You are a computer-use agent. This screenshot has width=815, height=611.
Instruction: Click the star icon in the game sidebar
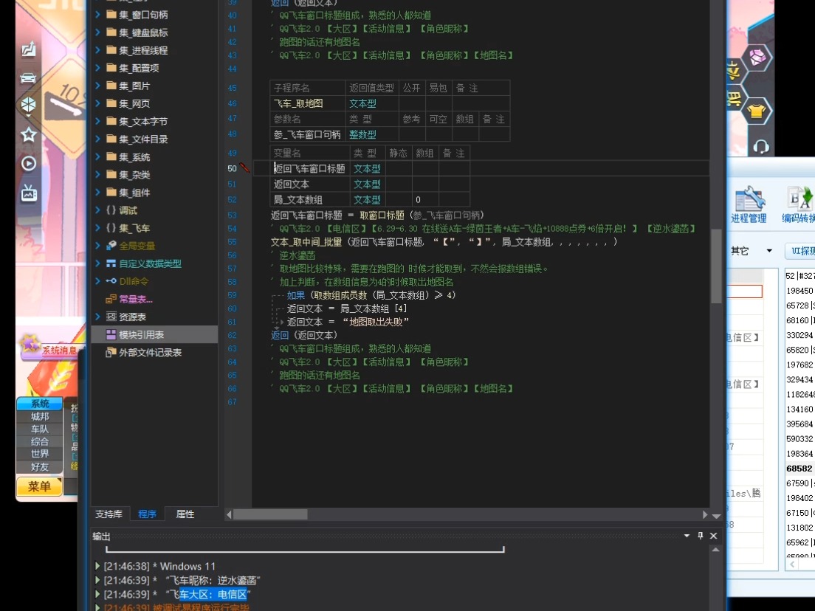[x=29, y=136]
